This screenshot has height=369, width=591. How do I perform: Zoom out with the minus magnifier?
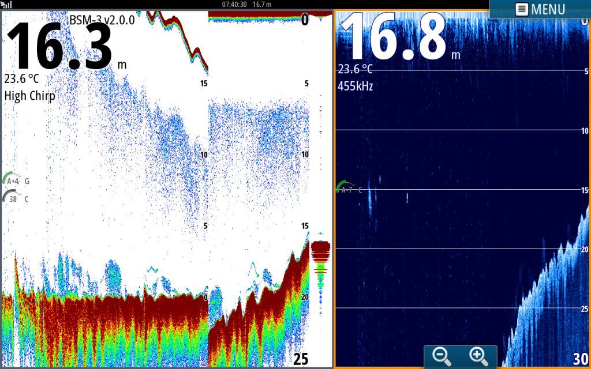[x=441, y=356]
